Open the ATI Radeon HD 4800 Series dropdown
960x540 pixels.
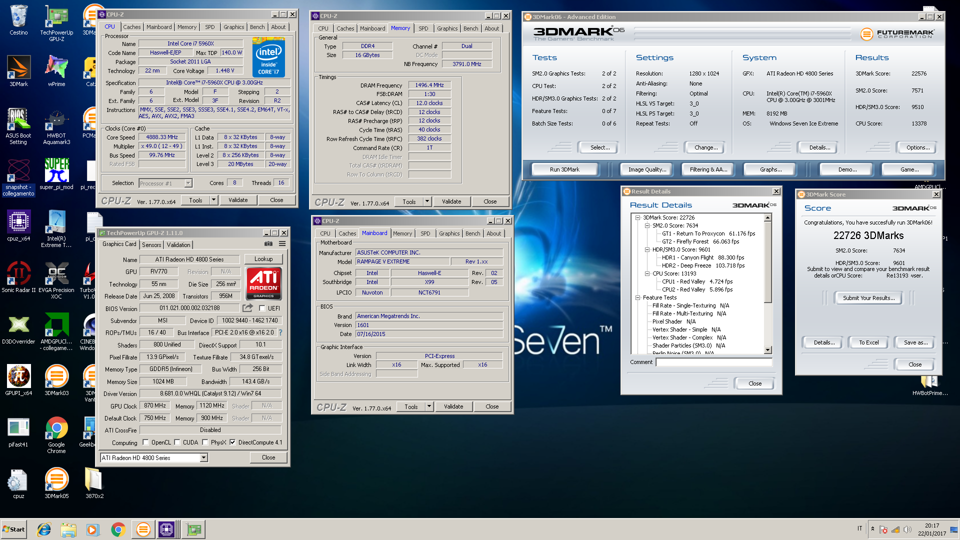203,458
